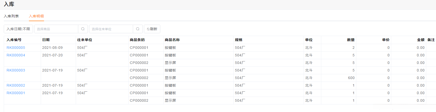Click the partner unit search magnifier icon
The image size is (436, 112).
138,29
